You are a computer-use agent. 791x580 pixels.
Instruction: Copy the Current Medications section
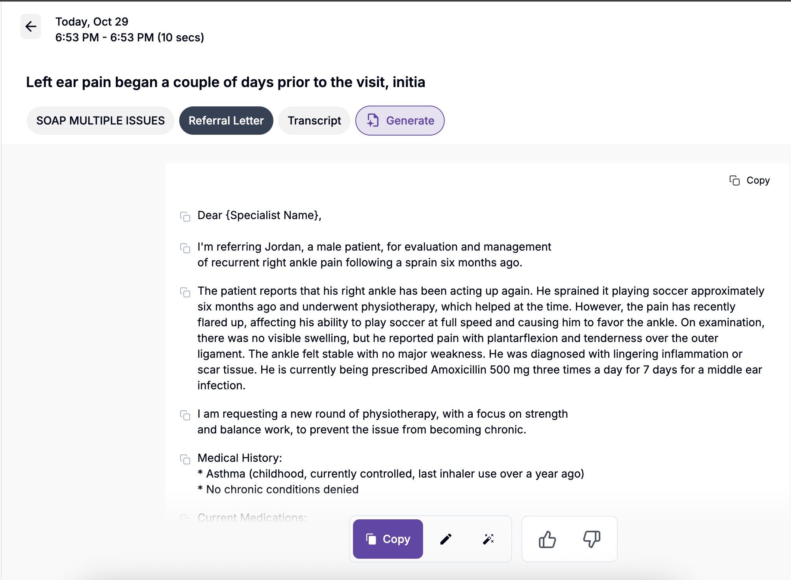coord(185,518)
